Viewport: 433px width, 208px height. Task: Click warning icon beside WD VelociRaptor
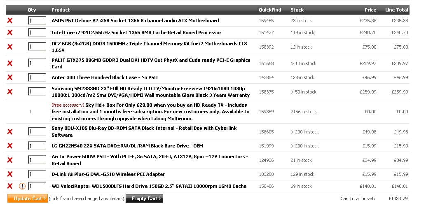[x=22, y=186]
